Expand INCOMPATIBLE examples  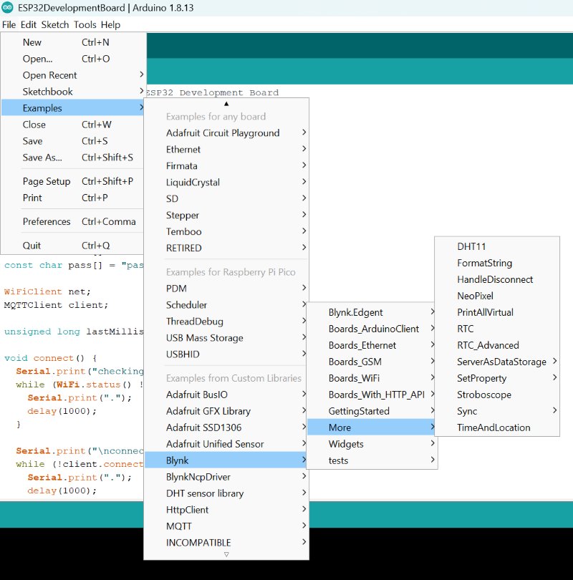pyautogui.click(x=226, y=543)
